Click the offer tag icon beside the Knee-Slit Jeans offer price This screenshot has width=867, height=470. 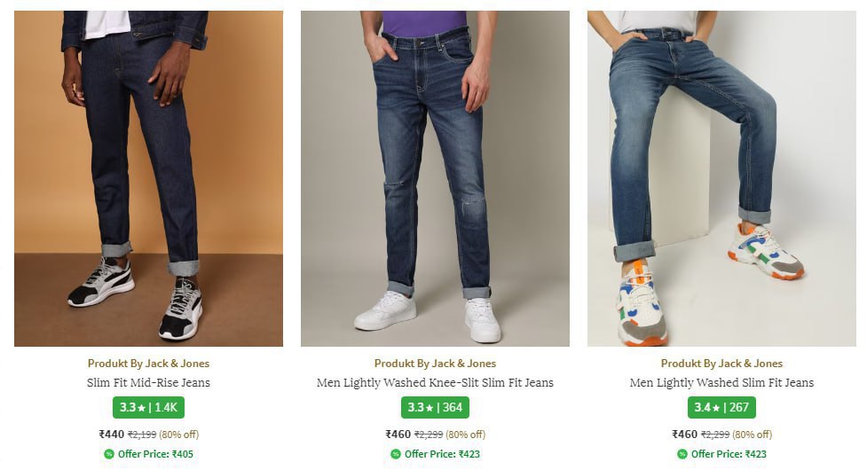pos(395,454)
